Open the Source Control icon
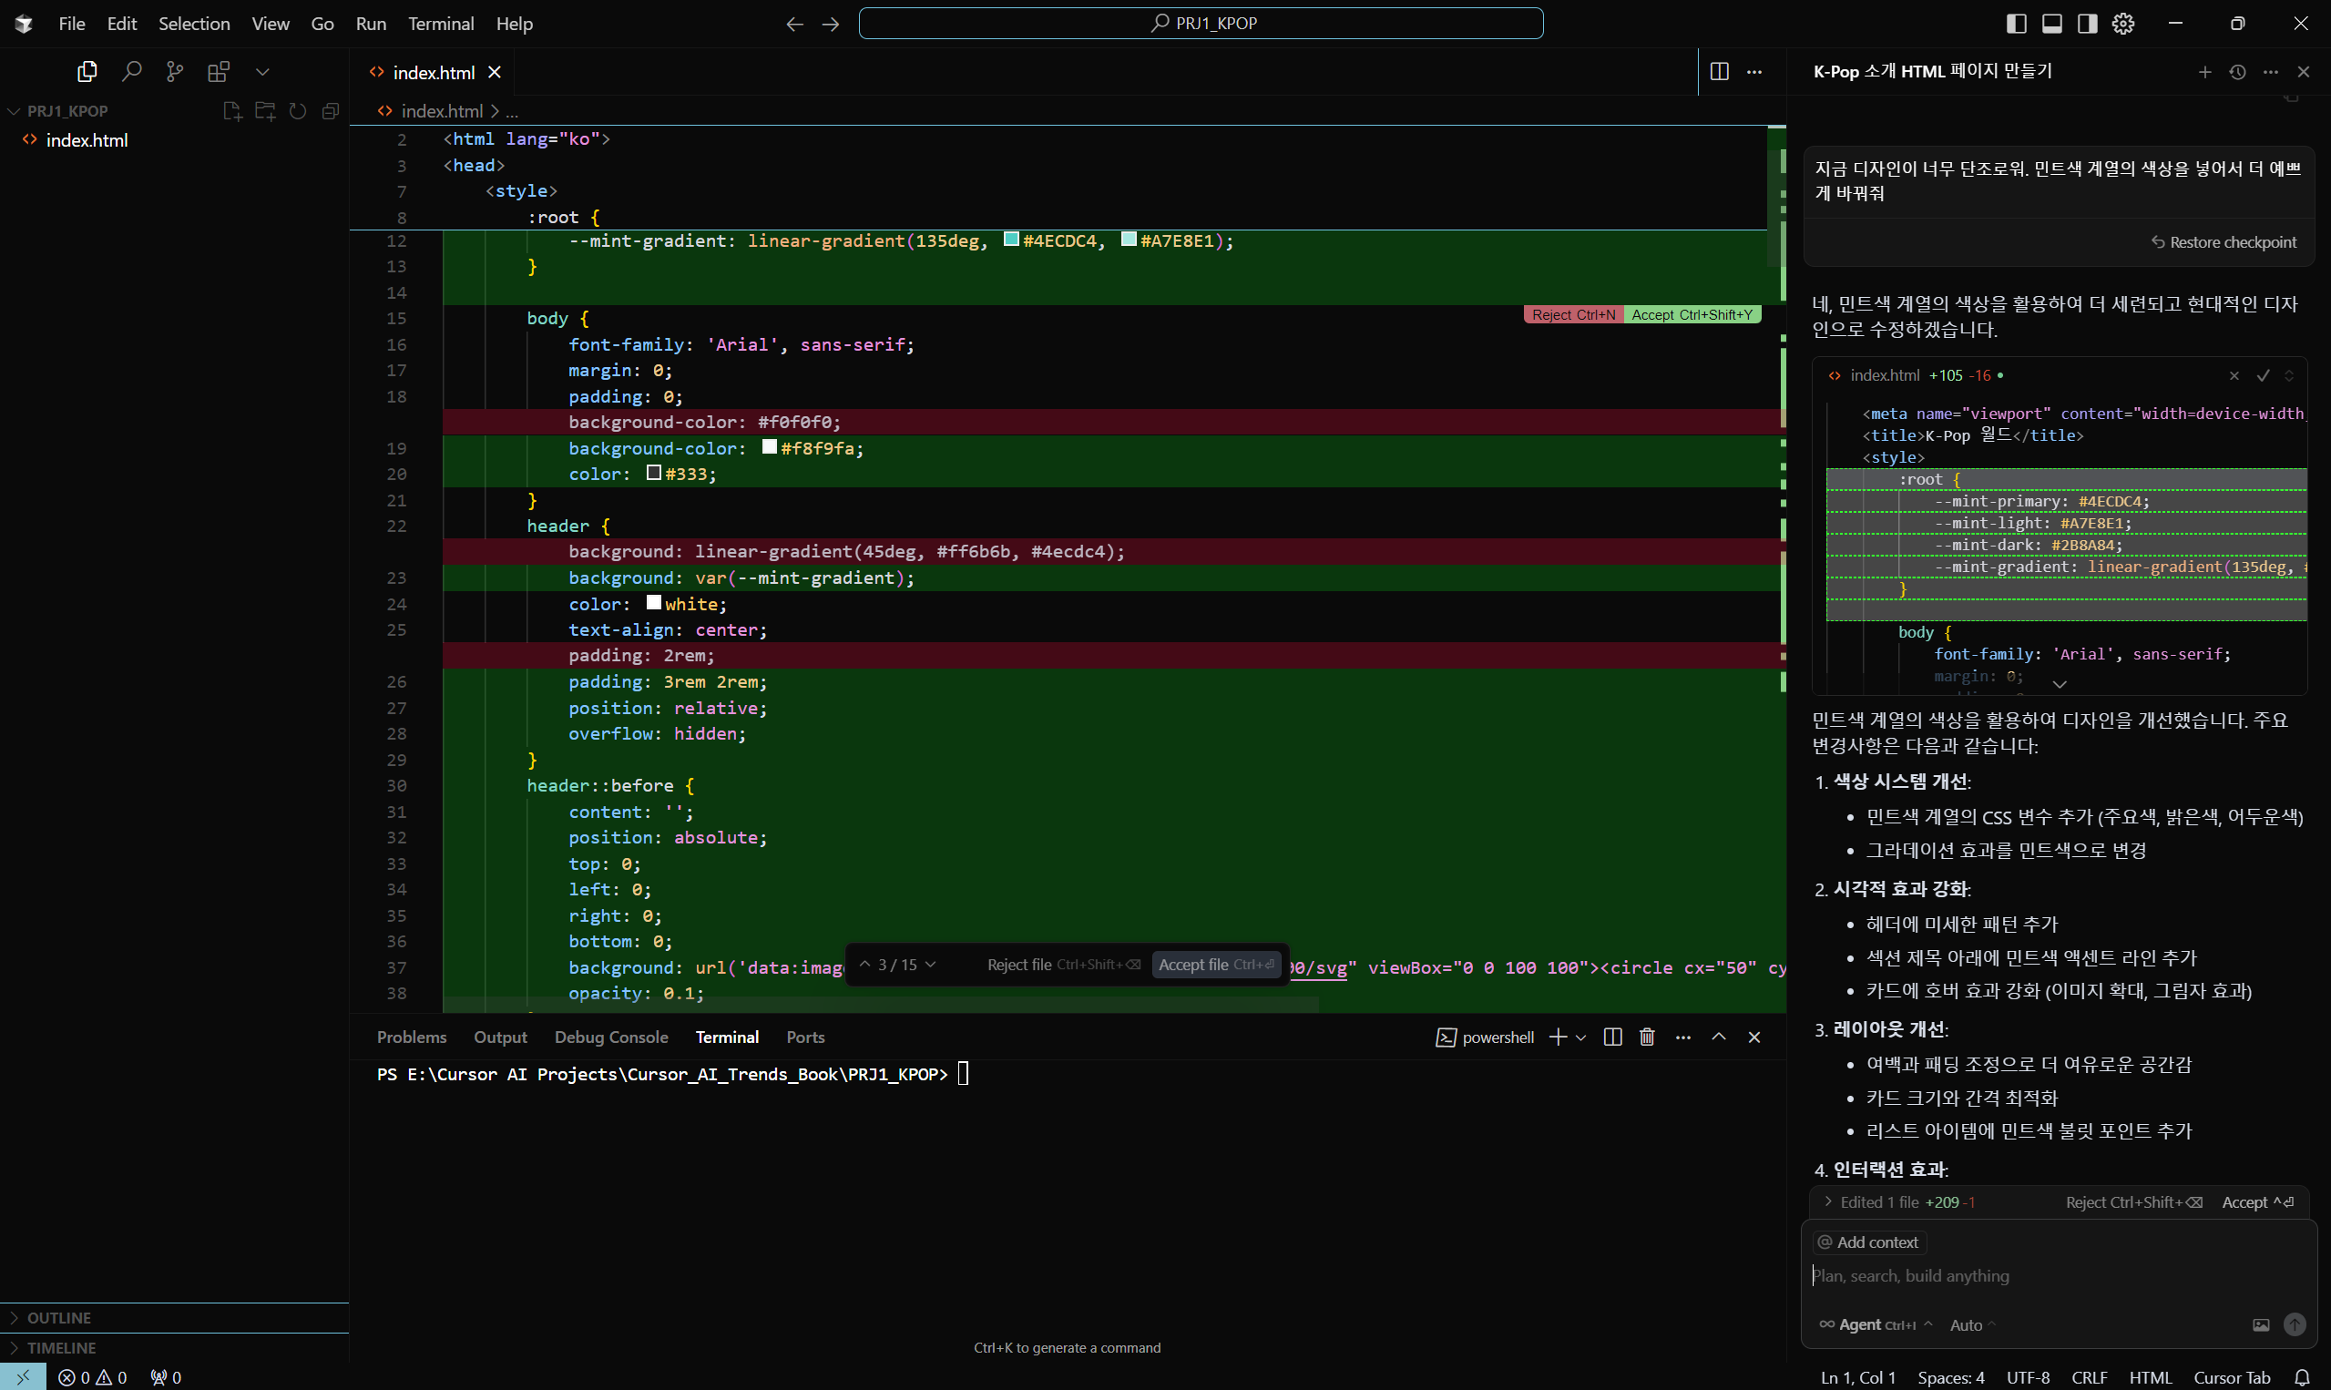The width and height of the screenshot is (2331, 1390). [x=175, y=71]
